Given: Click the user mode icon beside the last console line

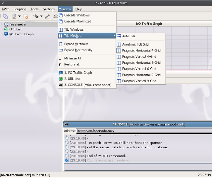Looking at the screenshot, I should pos(67,160).
